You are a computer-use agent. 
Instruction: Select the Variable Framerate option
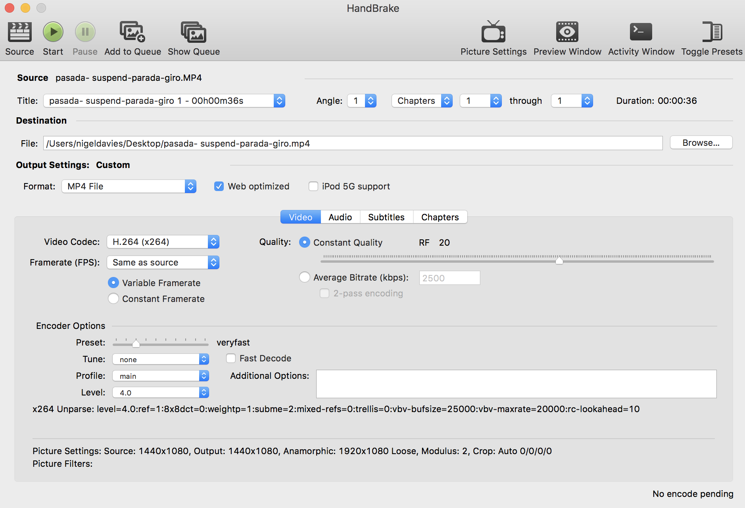tap(113, 283)
